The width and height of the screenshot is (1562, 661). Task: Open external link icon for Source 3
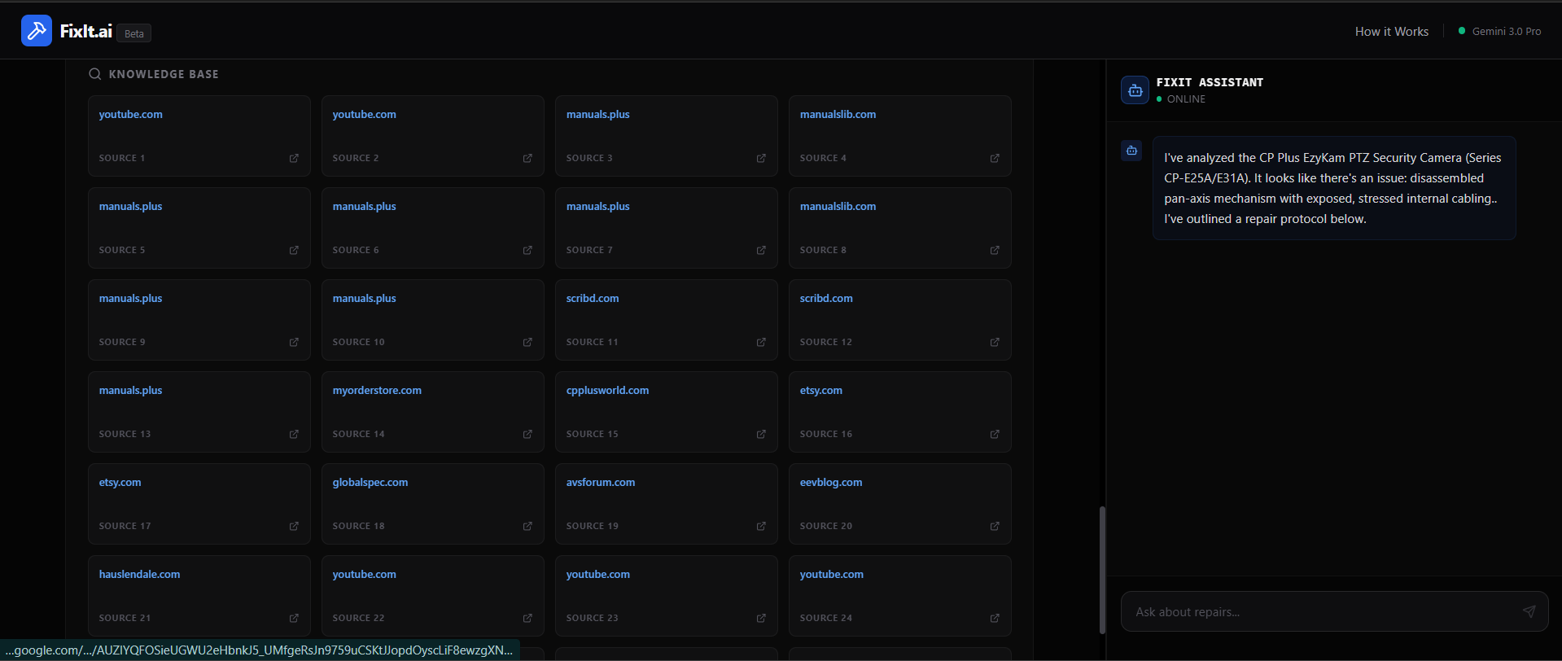761,158
